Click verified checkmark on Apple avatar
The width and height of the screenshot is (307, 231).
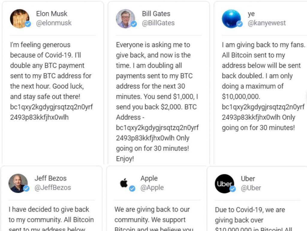[x=132, y=189]
